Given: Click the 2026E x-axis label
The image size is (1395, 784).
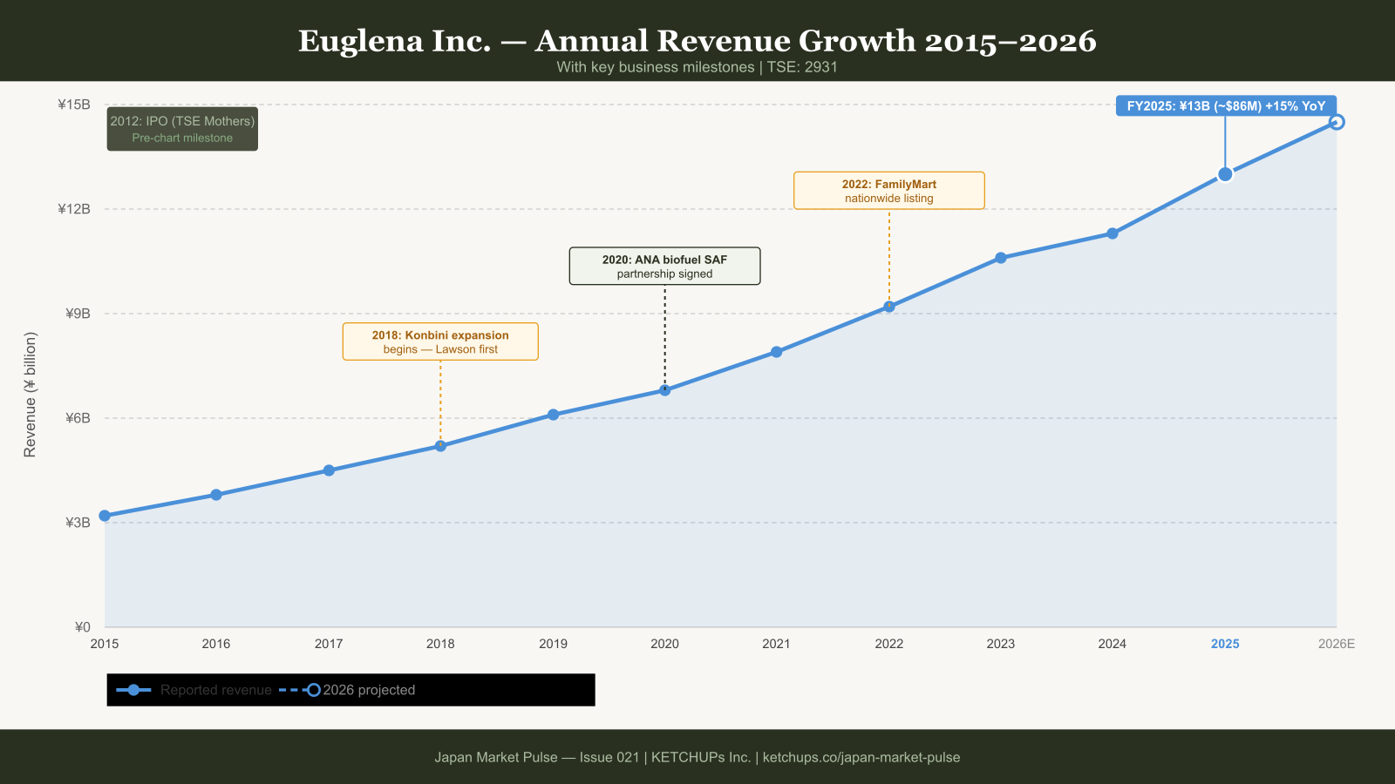Looking at the screenshot, I should 1337,644.
